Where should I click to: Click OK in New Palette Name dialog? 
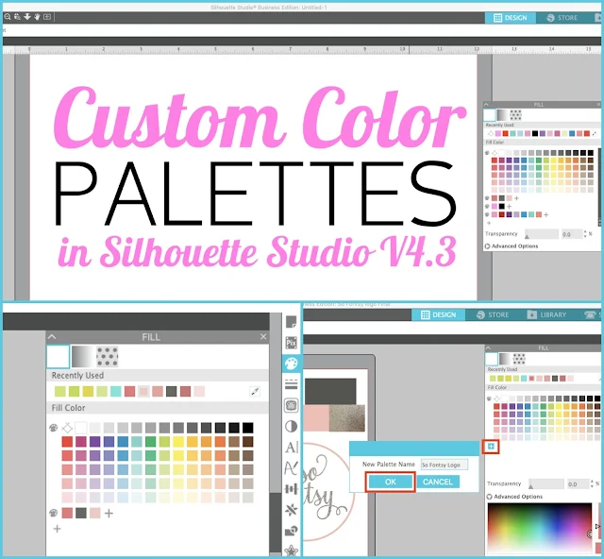pos(390,482)
